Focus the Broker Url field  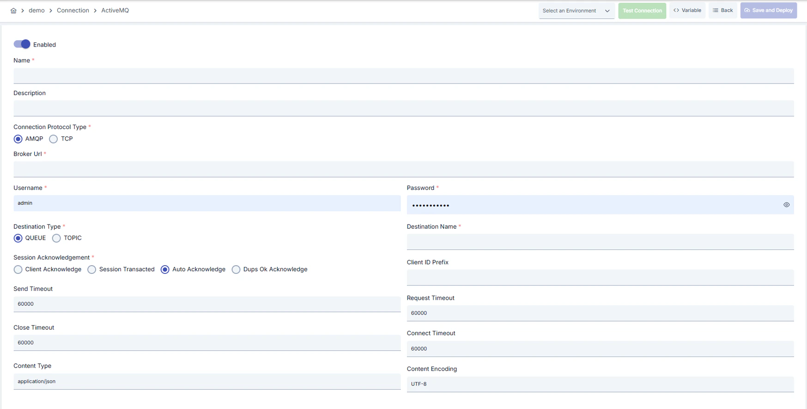(404, 169)
